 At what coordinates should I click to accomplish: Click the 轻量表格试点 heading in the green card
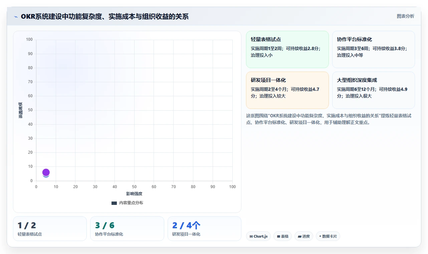click(266, 39)
